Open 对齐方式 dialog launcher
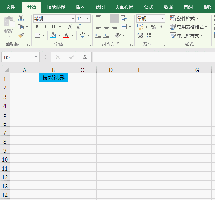215x200 pixels. tap(131, 45)
